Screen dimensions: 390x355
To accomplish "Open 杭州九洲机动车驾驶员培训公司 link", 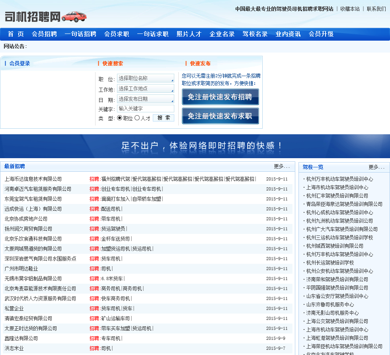I will 339,221.
